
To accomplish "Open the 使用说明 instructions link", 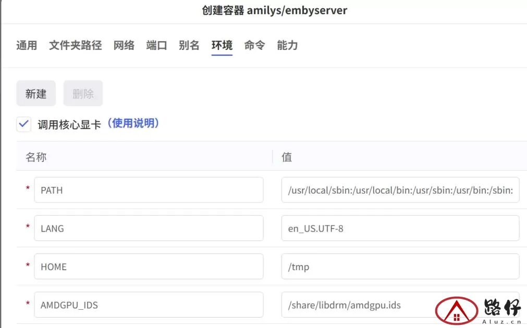I will (133, 123).
